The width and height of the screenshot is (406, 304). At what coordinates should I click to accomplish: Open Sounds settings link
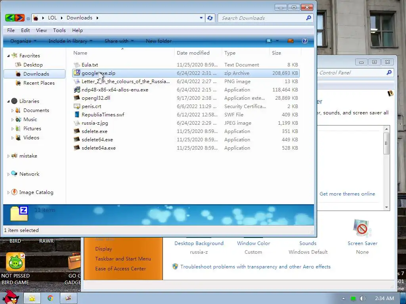pos(308,243)
